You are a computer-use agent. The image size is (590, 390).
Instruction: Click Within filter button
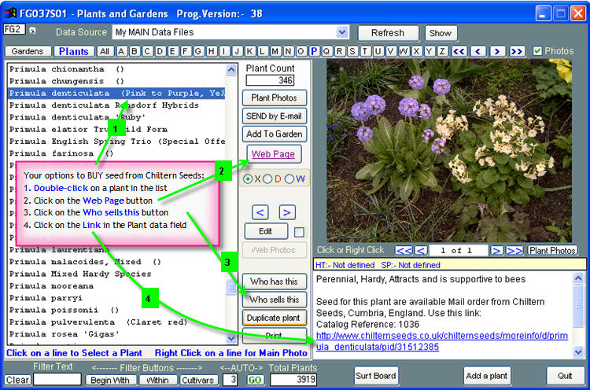tap(157, 381)
